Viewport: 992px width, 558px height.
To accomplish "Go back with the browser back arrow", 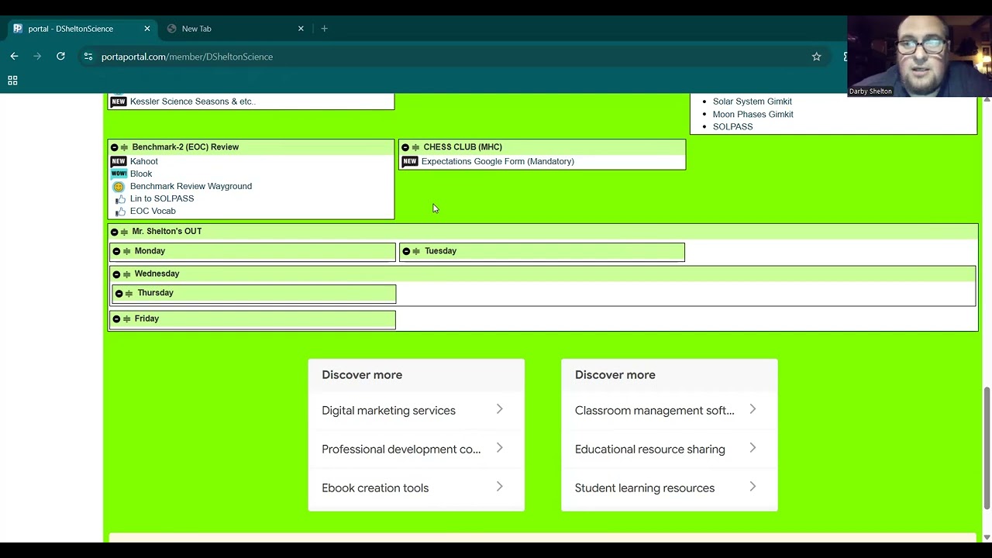I will (x=14, y=57).
